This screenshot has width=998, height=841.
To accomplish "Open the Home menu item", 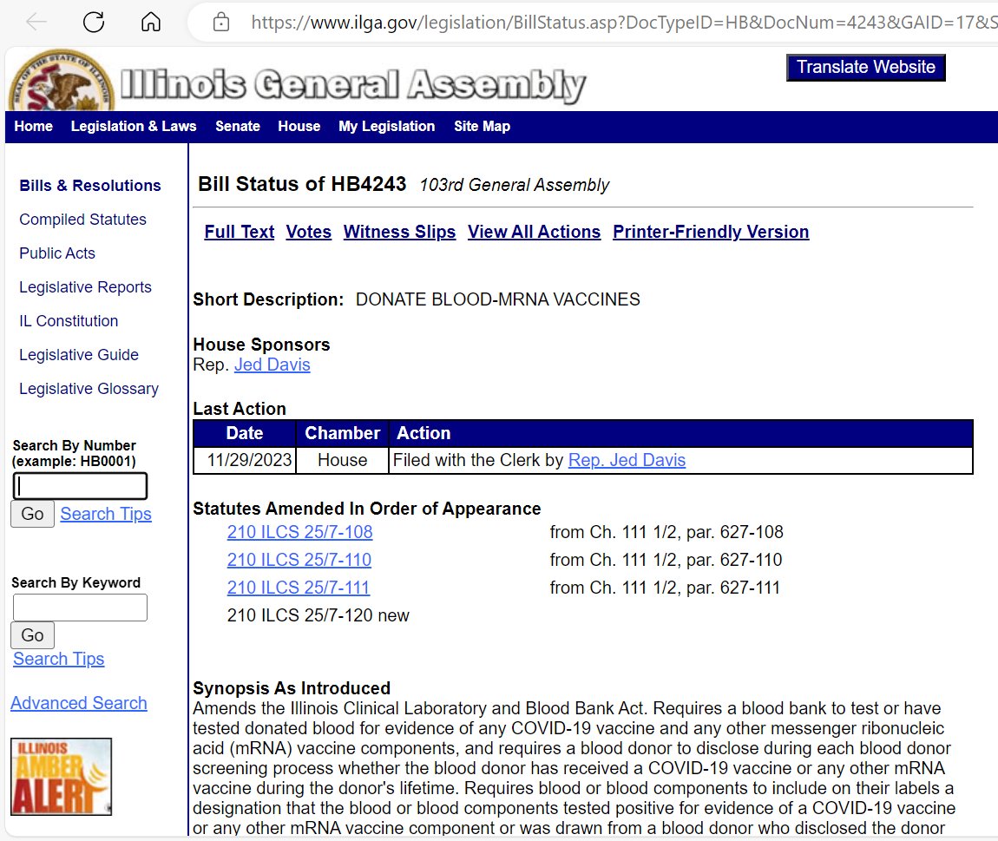I will (34, 126).
